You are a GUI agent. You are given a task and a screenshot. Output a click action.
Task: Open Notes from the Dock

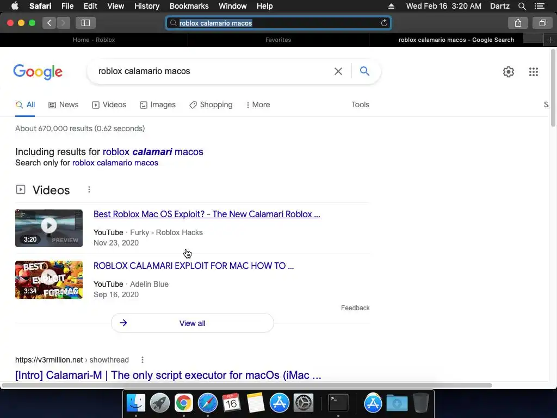point(256,403)
